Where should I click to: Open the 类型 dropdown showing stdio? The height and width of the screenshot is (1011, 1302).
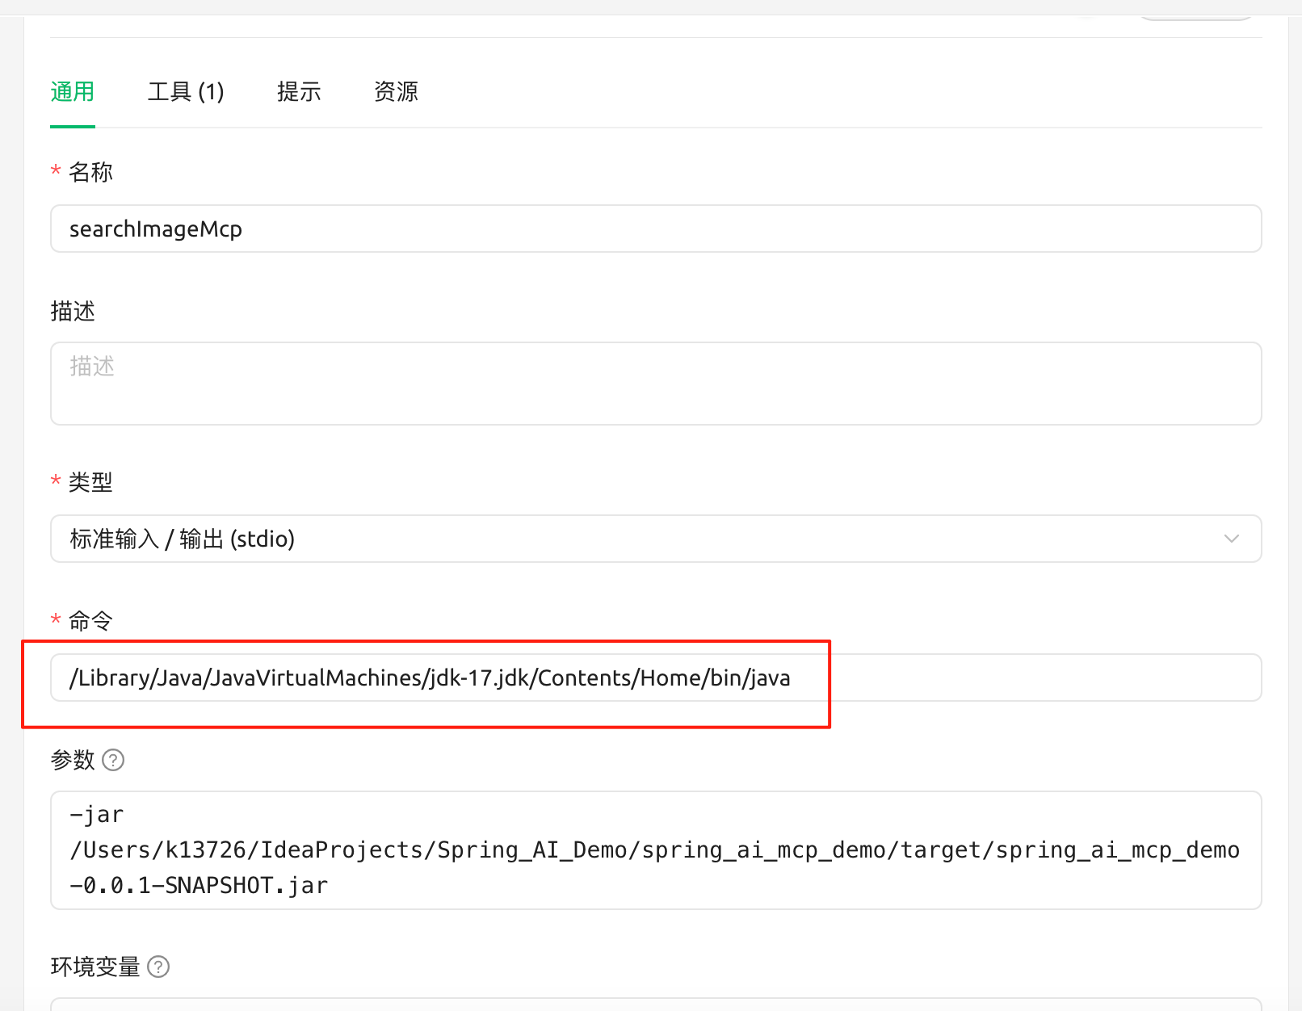click(x=656, y=539)
